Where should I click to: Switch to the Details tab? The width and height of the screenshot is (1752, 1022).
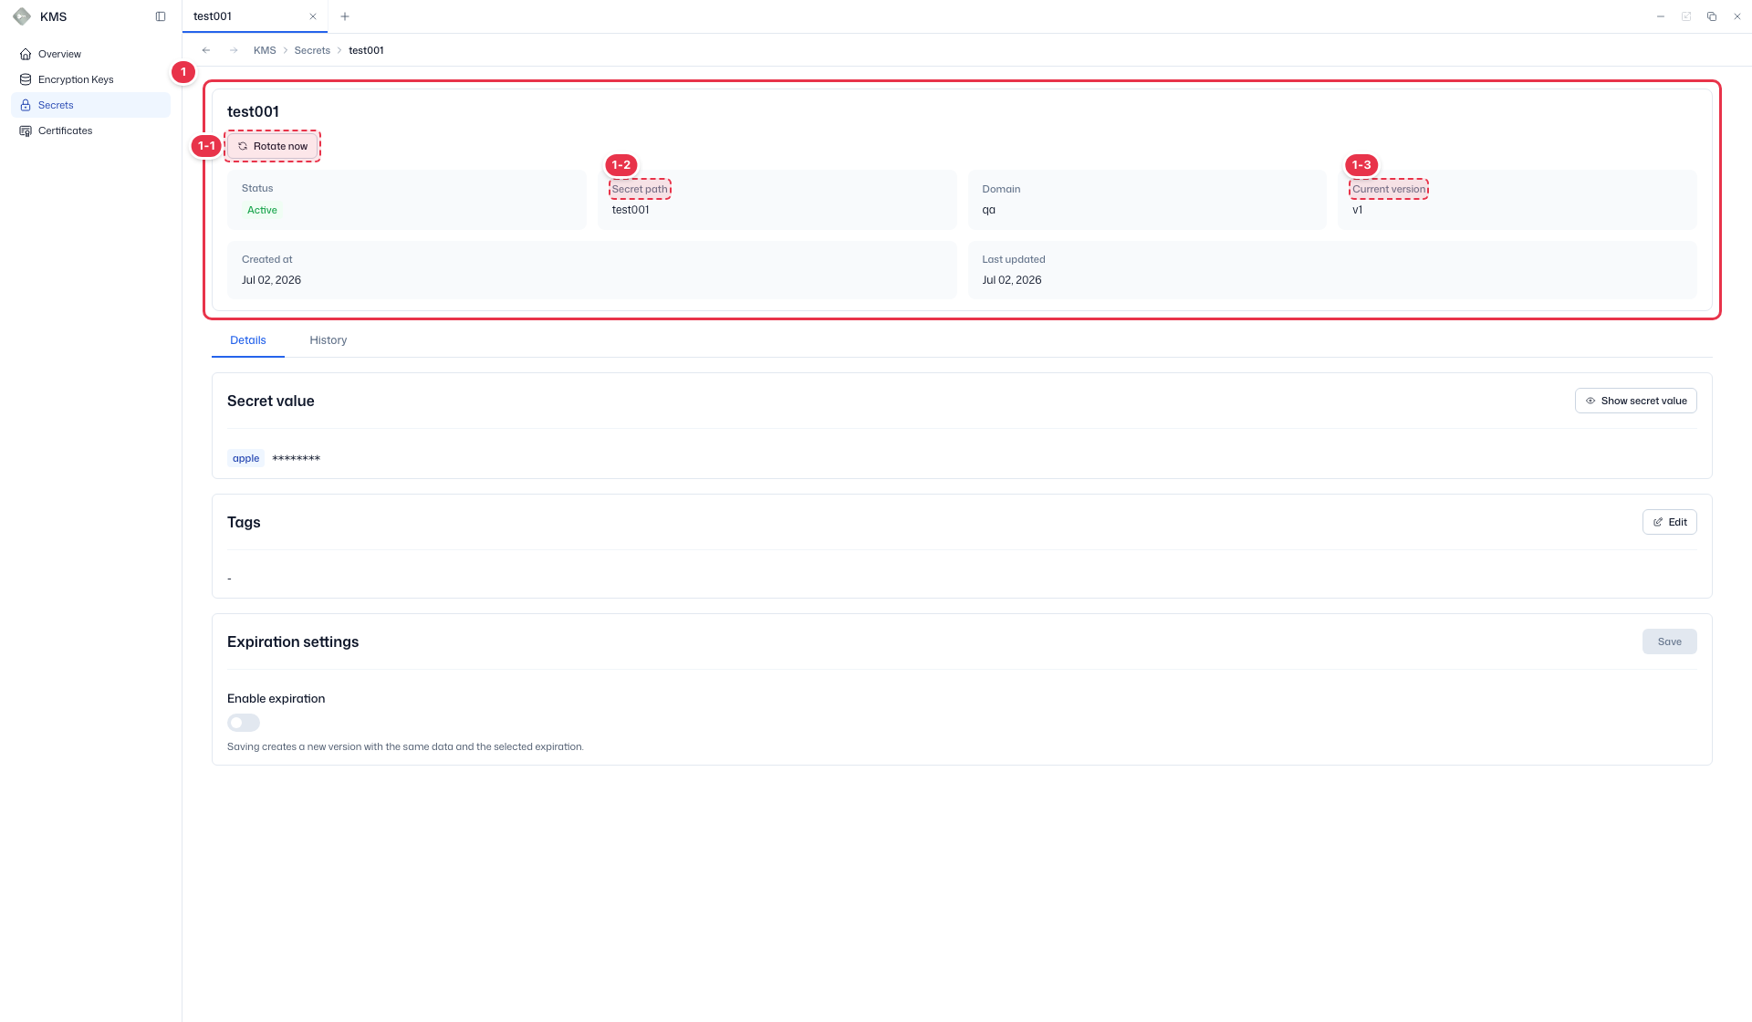[248, 340]
